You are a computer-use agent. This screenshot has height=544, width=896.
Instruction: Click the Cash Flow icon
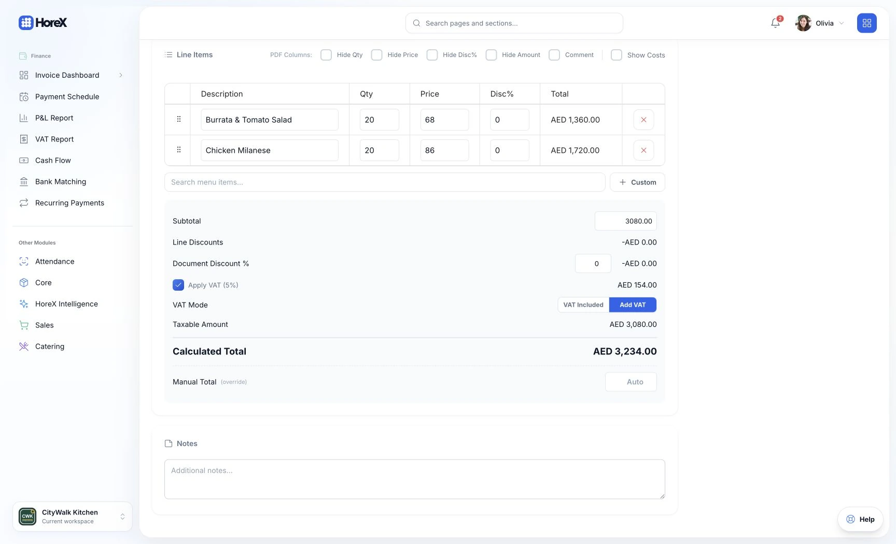[x=24, y=160]
